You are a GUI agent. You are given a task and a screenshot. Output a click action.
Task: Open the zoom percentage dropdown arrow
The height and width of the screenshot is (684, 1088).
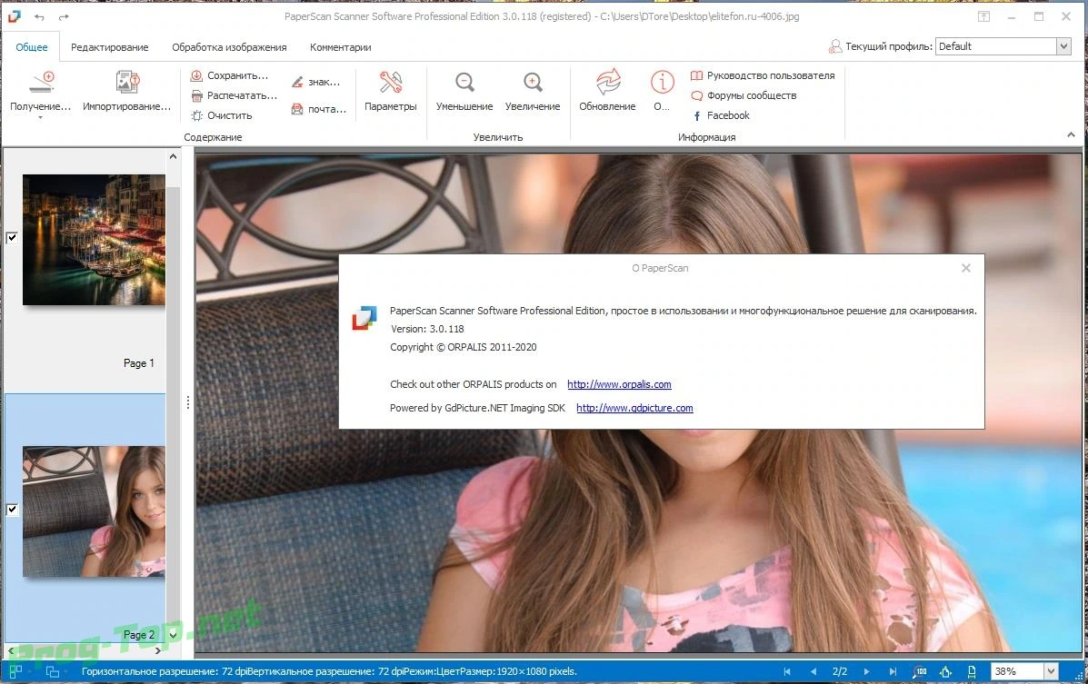pyautogui.click(x=1052, y=671)
